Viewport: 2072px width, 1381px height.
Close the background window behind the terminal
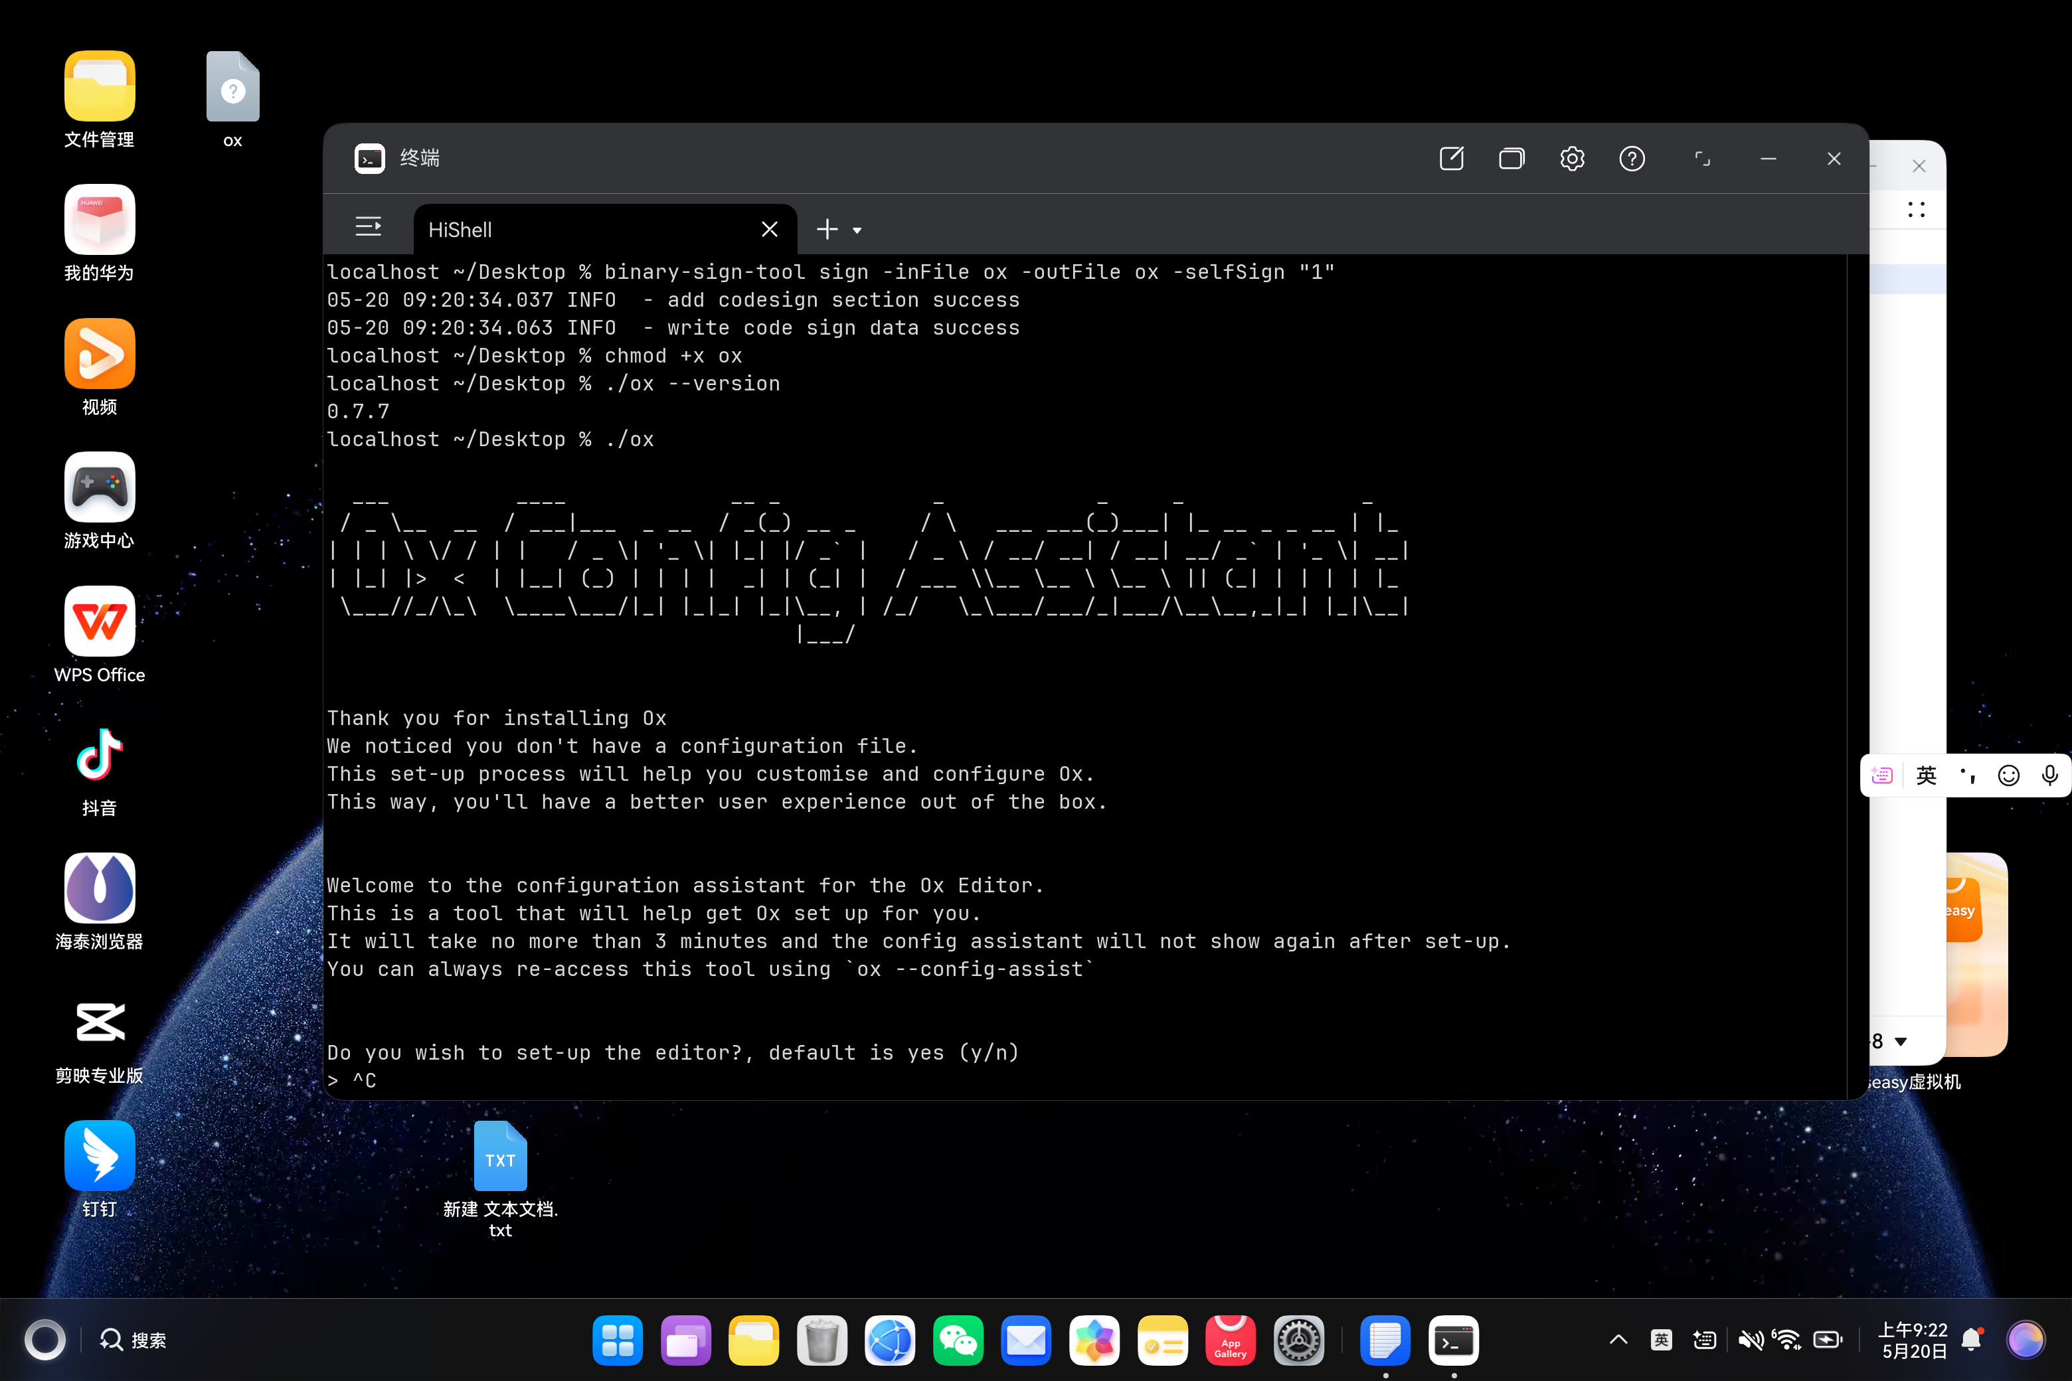tap(1919, 165)
